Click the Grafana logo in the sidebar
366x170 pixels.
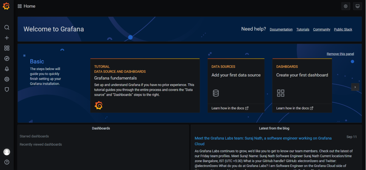tap(6, 6)
